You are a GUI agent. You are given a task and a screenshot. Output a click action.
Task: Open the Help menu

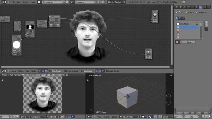[32, 2]
